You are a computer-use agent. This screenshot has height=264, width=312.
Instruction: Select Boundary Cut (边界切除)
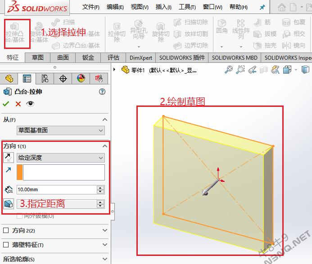[x=191, y=46]
